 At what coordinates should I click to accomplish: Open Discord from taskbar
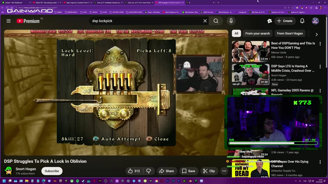coord(49,181)
